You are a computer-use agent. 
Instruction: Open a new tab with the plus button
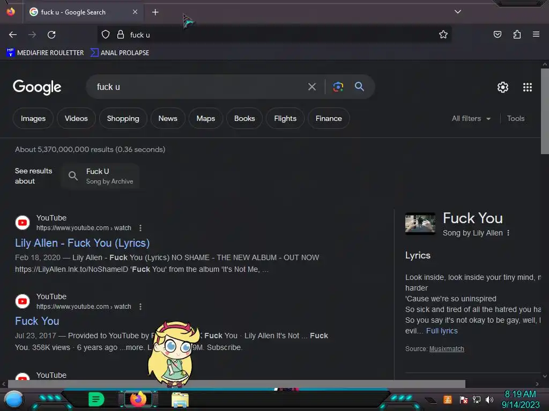pyautogui.click(x=155, y=12)
